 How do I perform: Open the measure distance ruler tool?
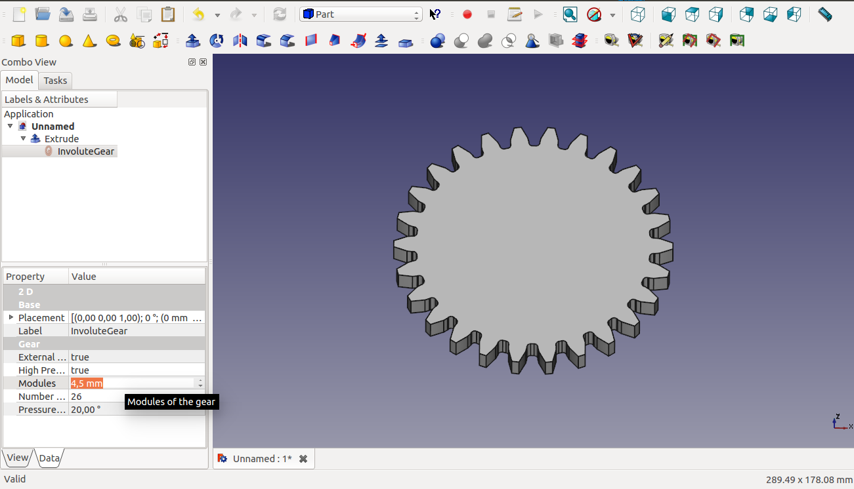pos(824,14)
